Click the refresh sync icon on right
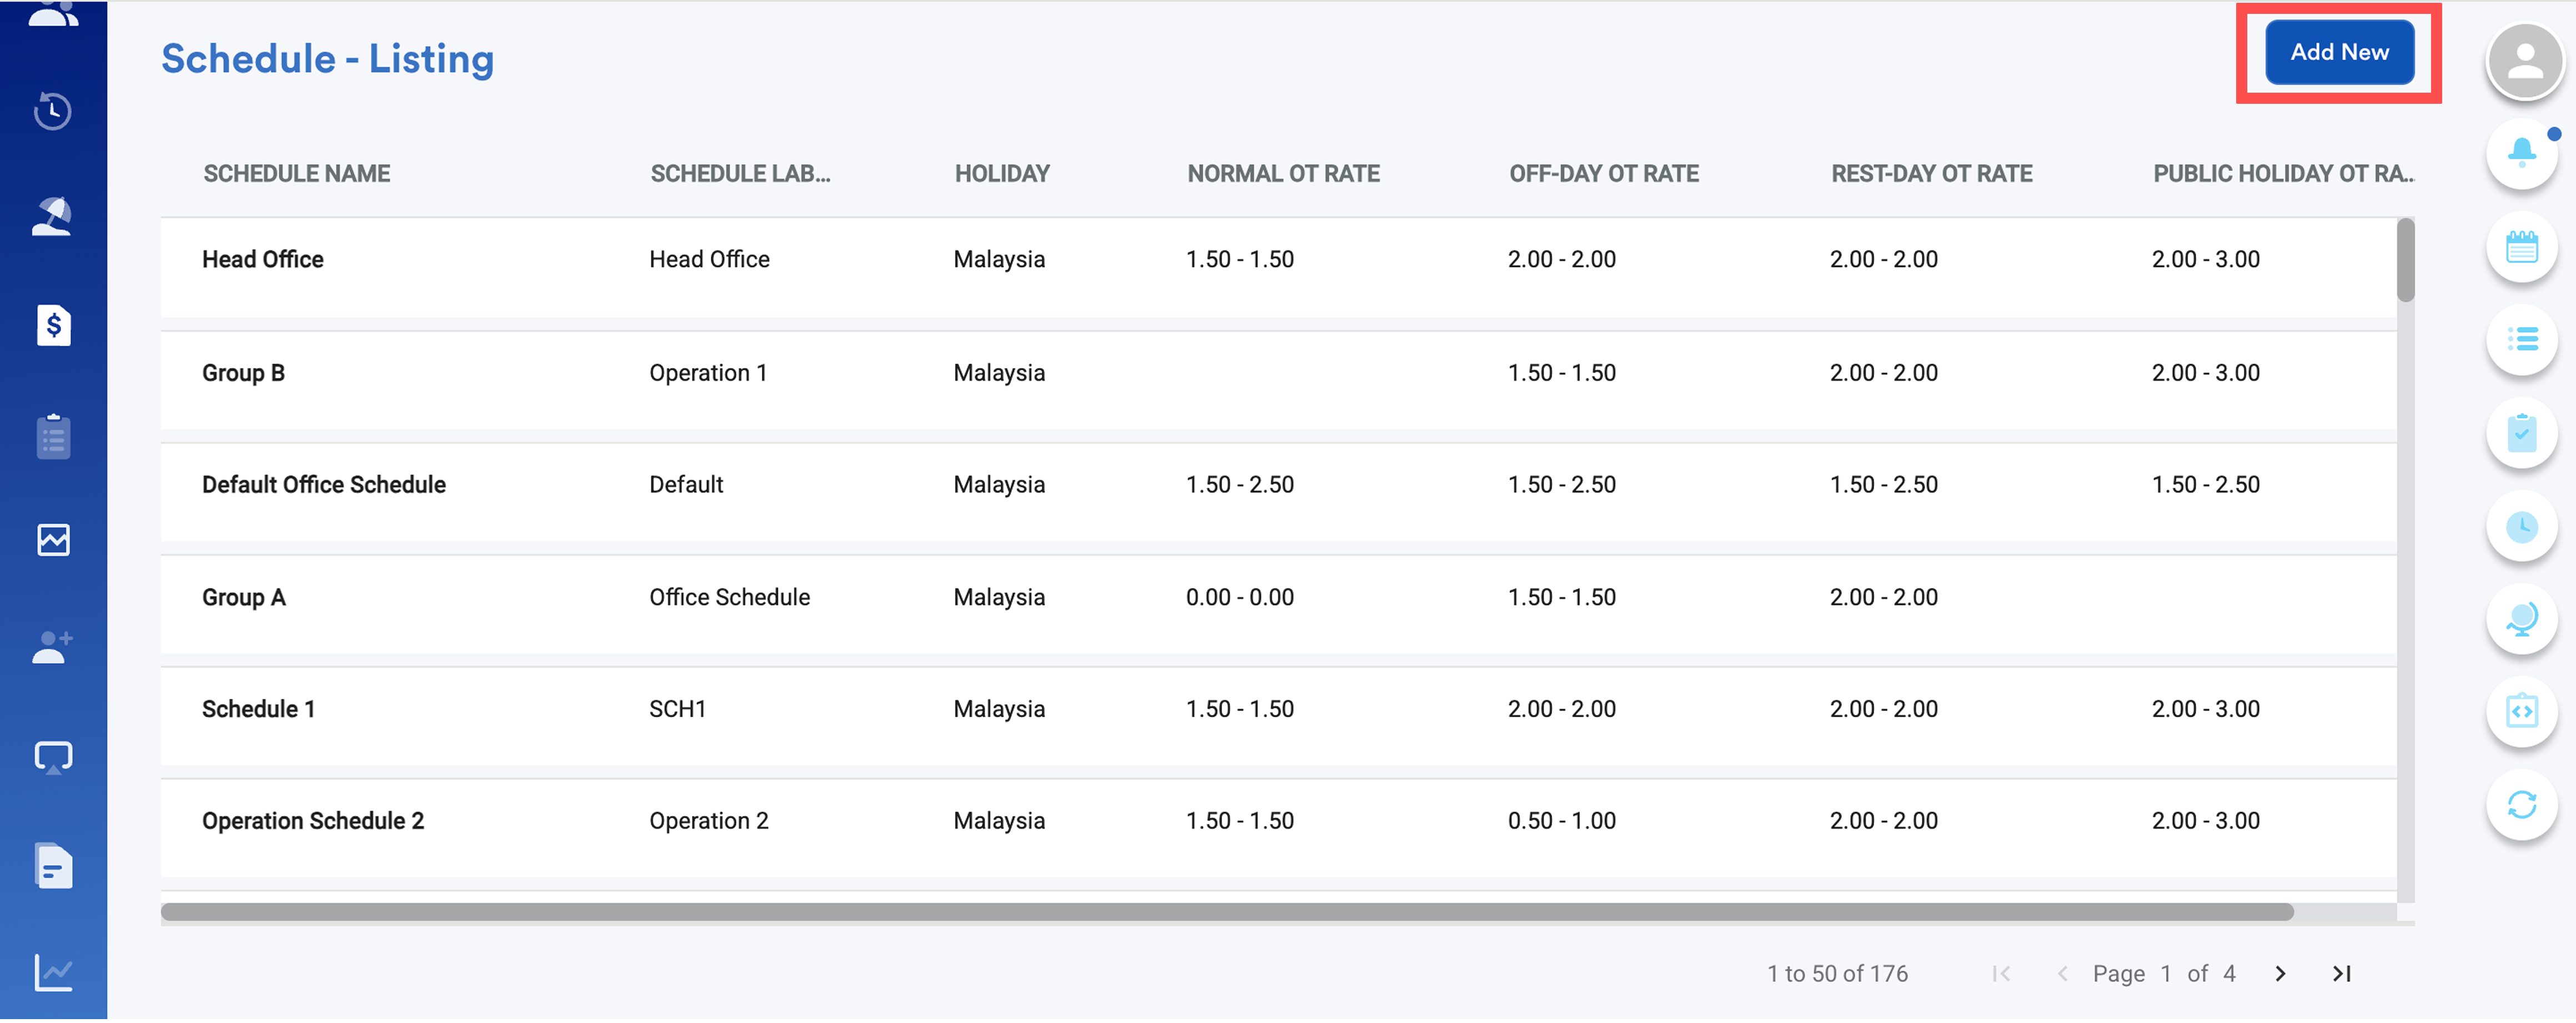Image resolution: width=2576 pixels, height=1023 pixels. coord(2521,804)
